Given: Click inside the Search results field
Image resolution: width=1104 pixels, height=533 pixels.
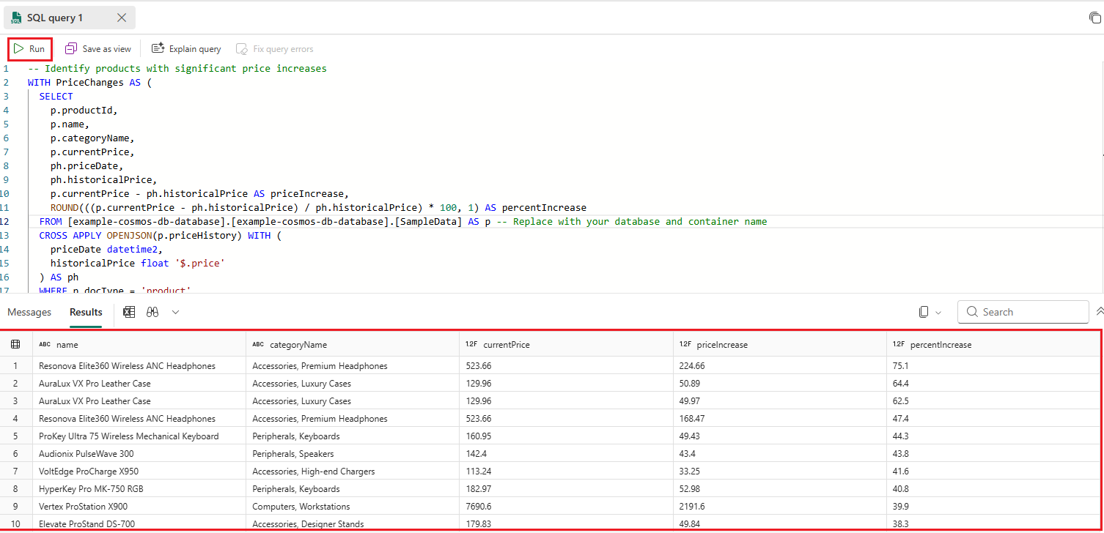Looking at the screenshot, I should [x=1023, y=311].
